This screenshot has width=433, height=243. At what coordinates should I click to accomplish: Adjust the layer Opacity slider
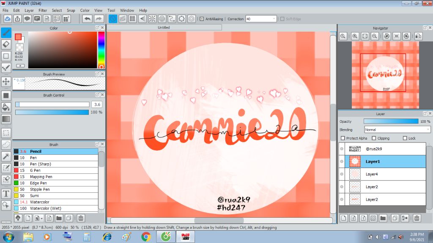tap(391, 121)
